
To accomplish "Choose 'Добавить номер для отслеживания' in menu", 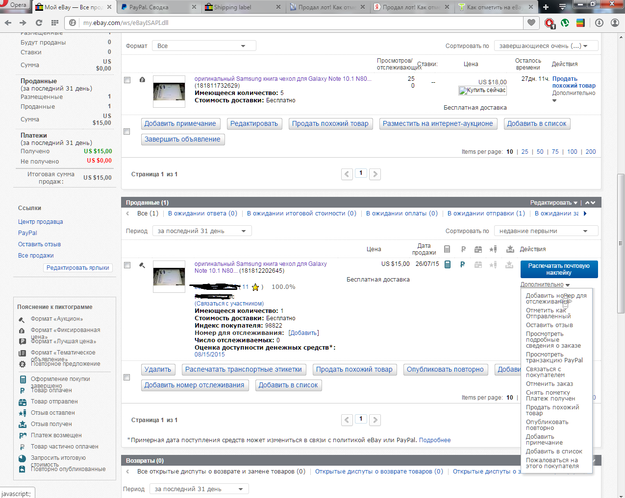I will click(556, 299).
